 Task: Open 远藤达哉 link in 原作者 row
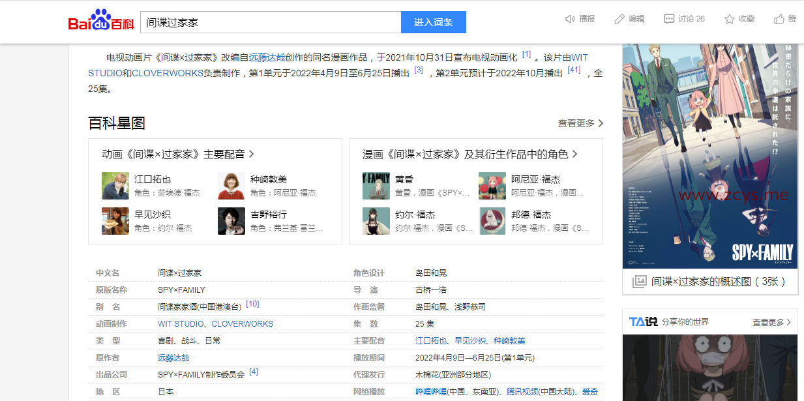click(173, 358)
